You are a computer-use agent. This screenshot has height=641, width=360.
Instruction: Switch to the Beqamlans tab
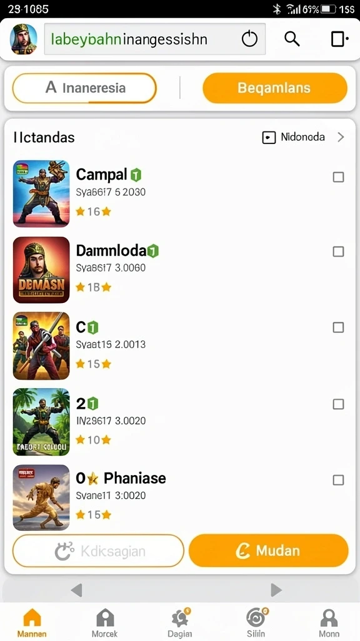[275, 88]
